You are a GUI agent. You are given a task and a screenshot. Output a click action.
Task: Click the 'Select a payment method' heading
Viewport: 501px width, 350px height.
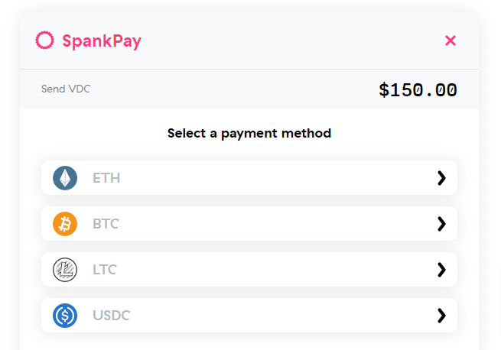(249, 133)
